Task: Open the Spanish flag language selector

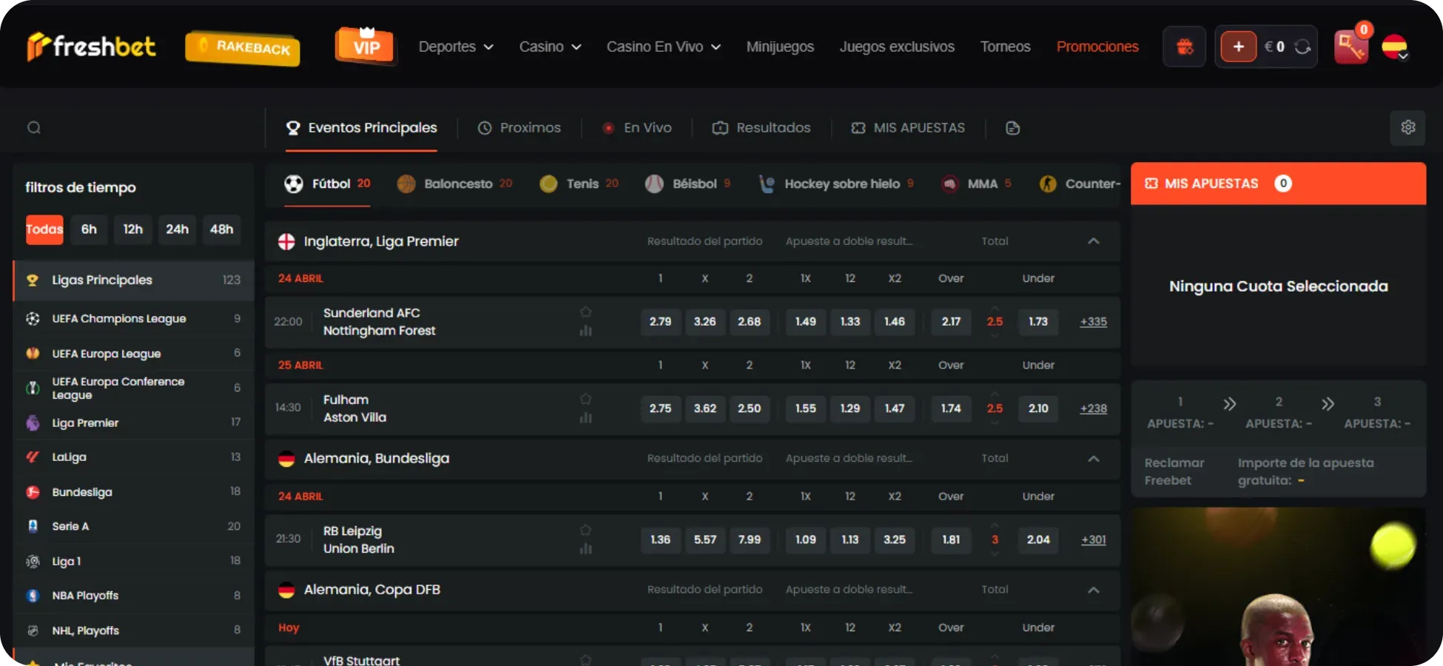Action: point(1395,47)
